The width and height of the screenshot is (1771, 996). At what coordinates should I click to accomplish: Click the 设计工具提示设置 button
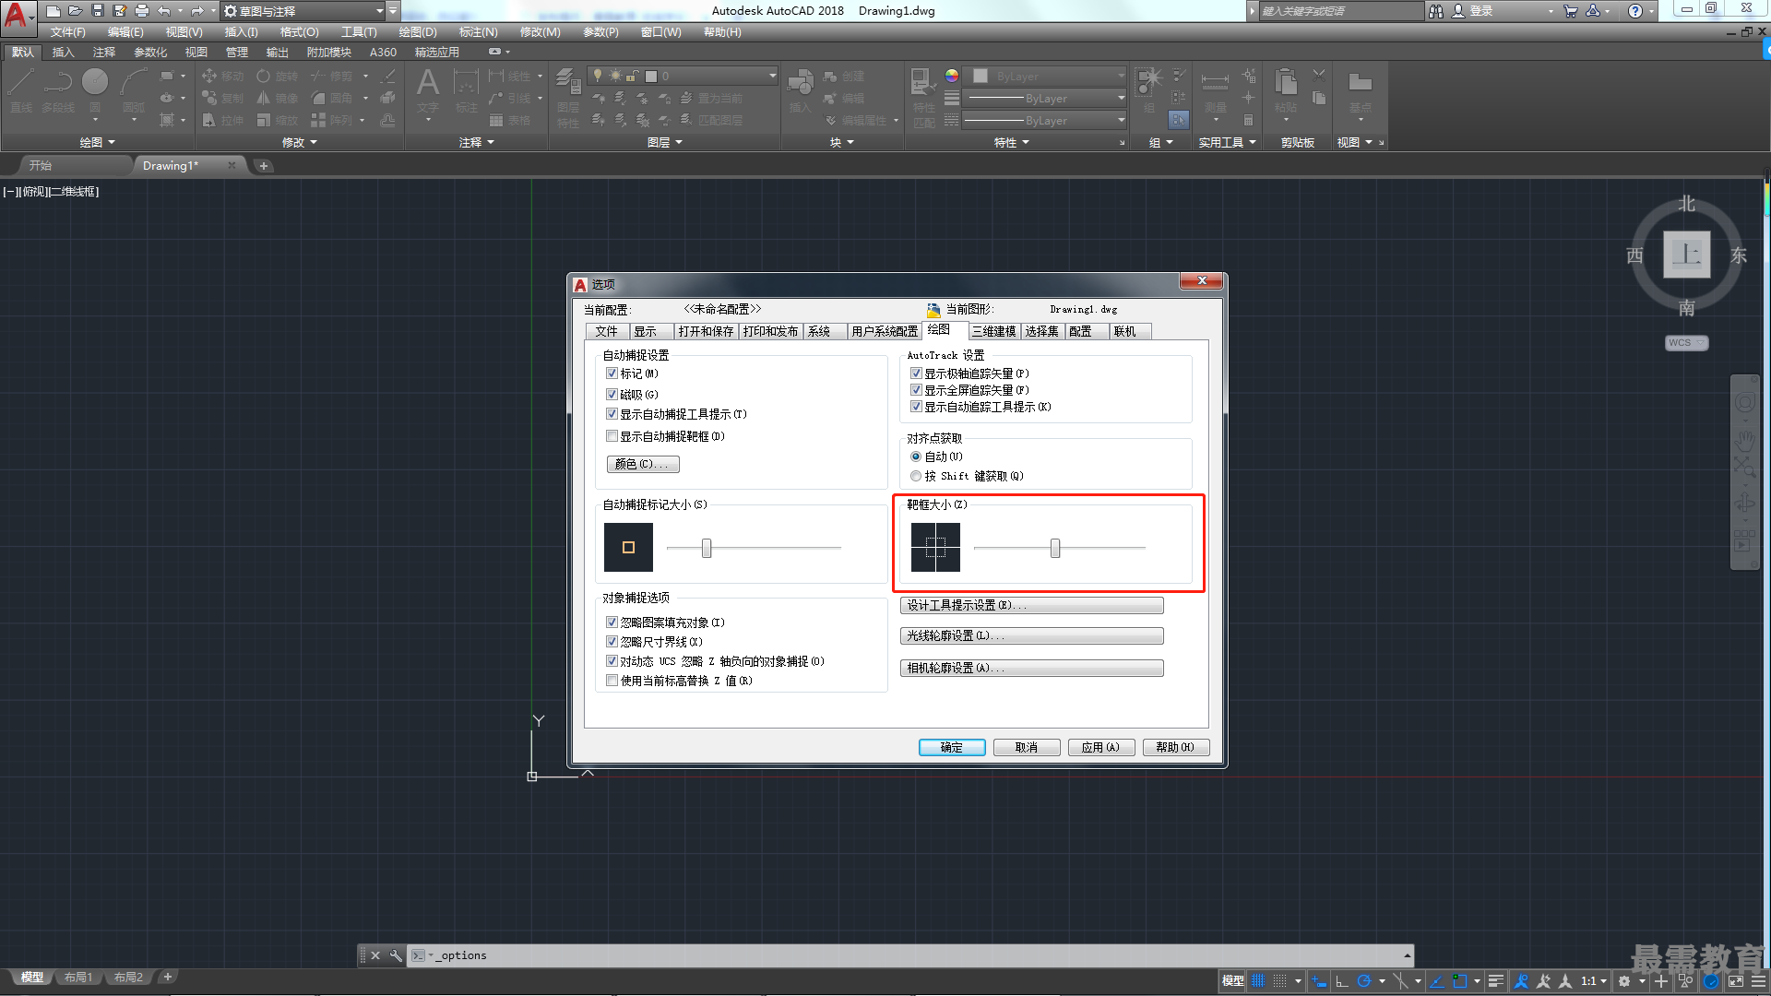coord(1026,603)
